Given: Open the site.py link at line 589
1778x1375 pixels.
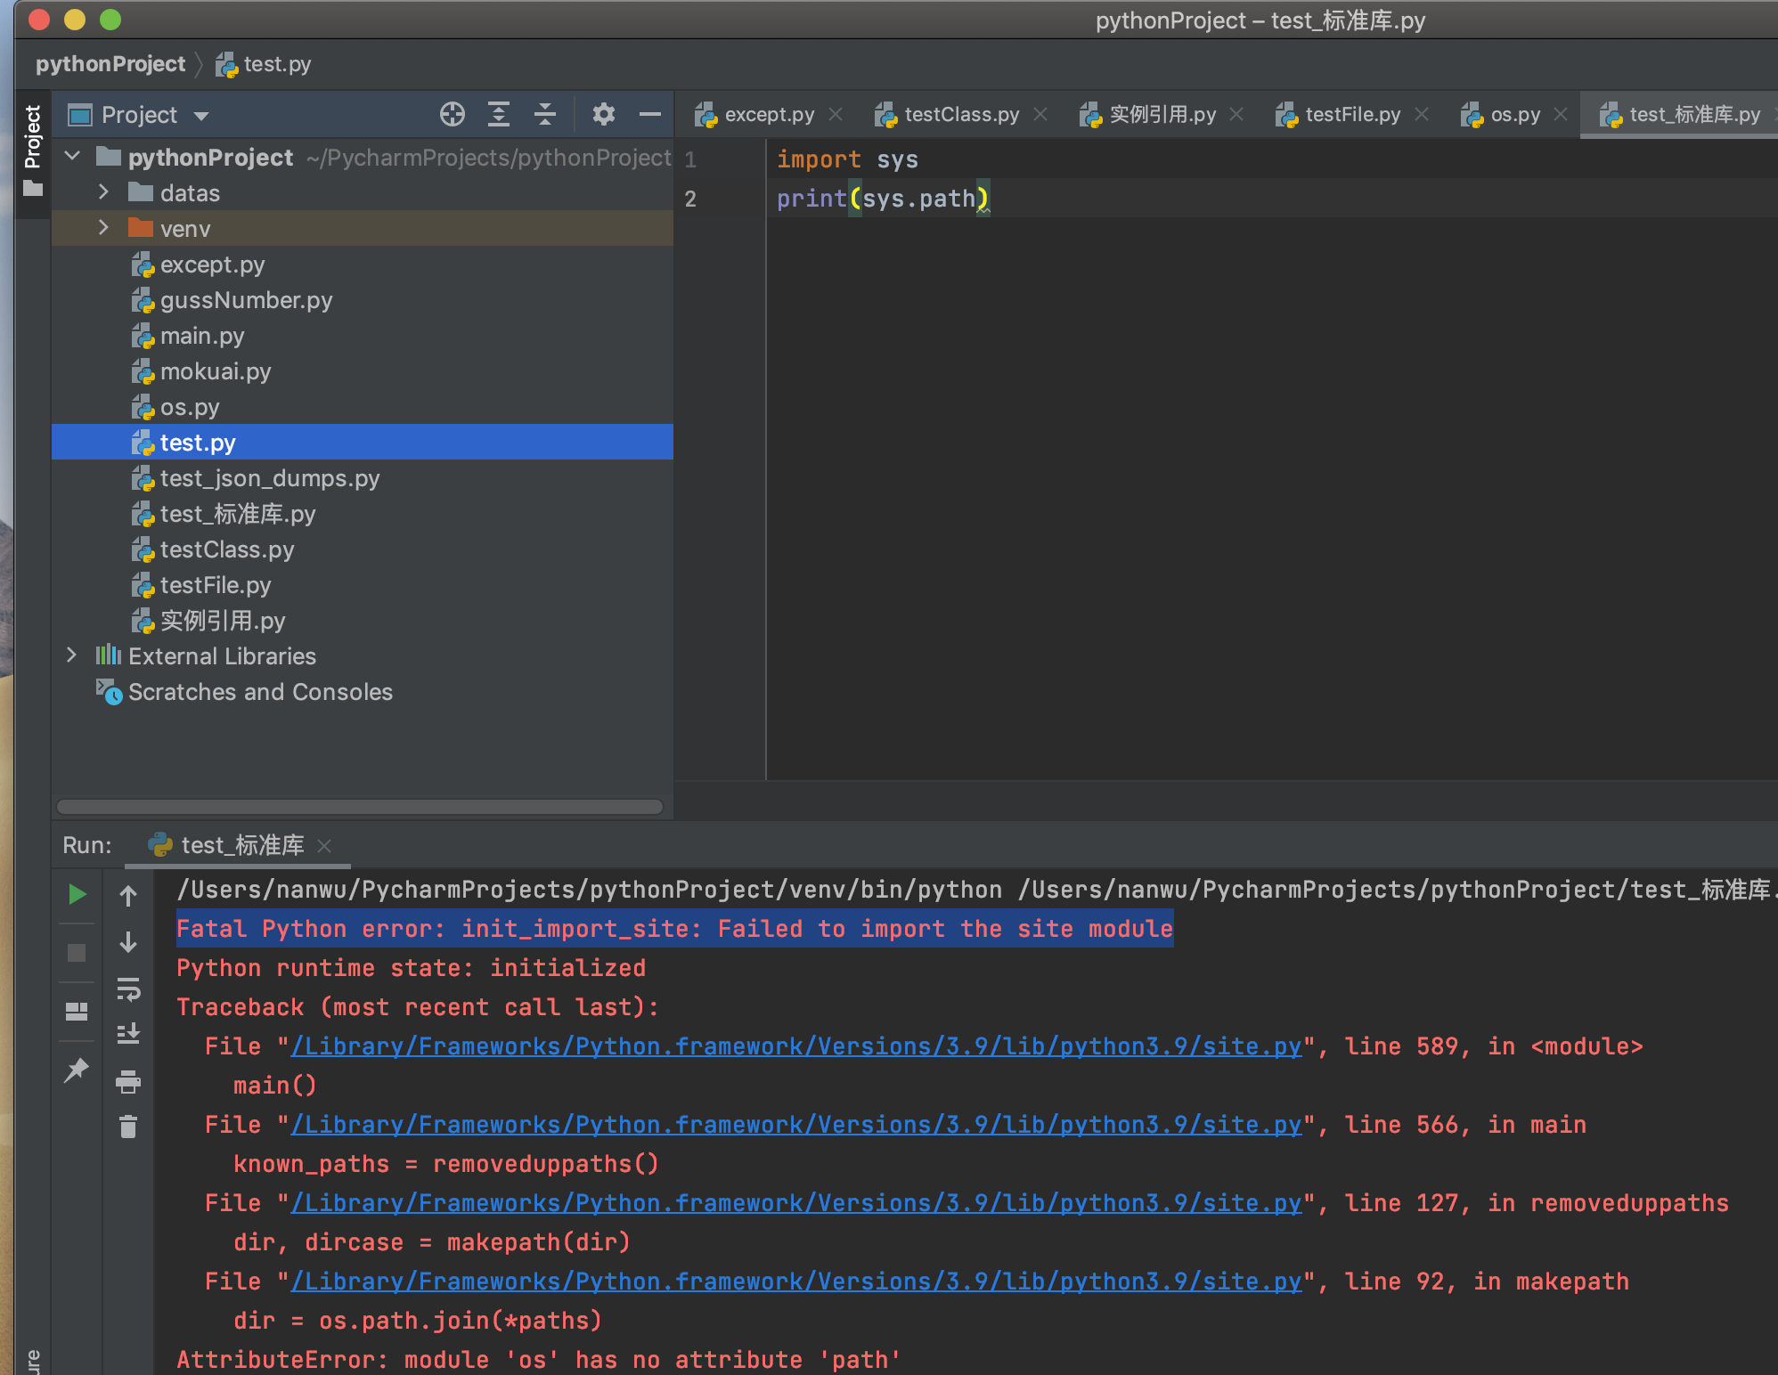Looking at the screenshot, I should (795, 1046).
